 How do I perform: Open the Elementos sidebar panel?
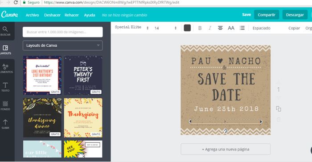(5, 69)
